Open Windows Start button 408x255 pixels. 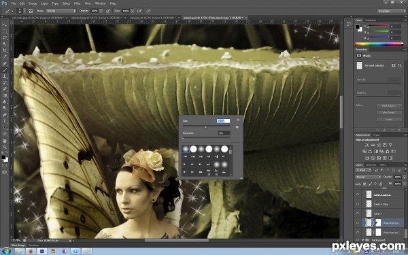click(x=6, y=251)
